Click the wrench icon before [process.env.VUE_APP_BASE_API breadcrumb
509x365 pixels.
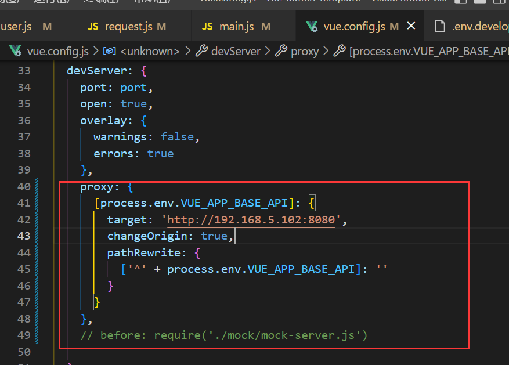coord(340,52)
